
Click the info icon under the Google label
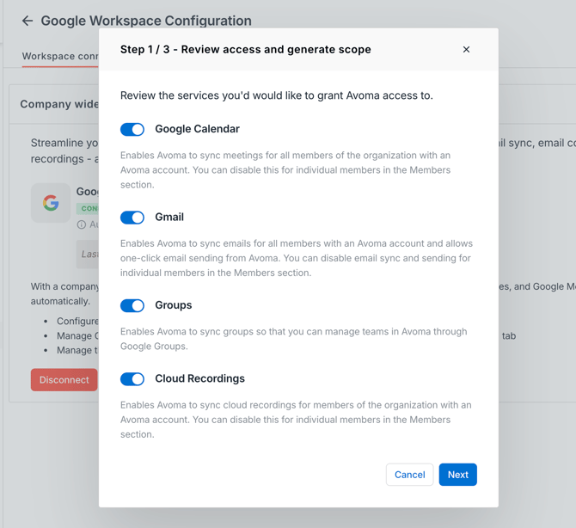point(81,224)
